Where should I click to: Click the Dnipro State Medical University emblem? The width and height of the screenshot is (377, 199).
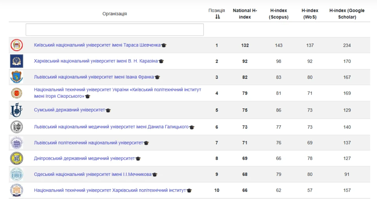(x=16, y=159)
